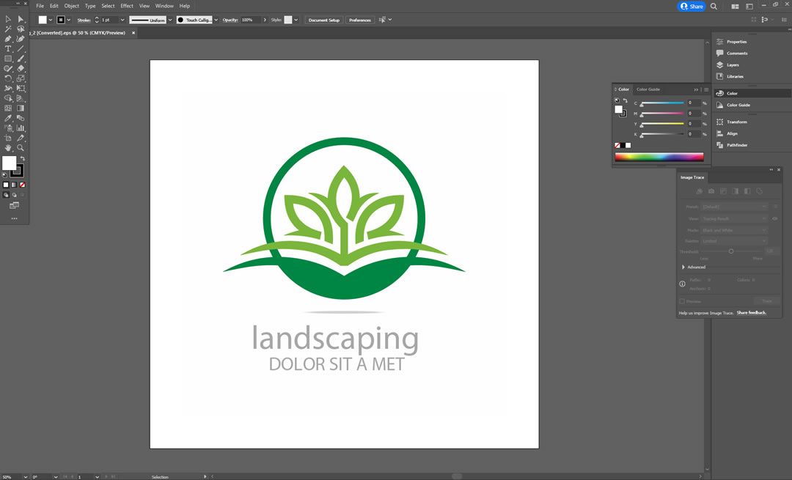Enable the Preview checkbox in Image Trace
This screenshot has height=480, width=792.
tap(682, 301)
